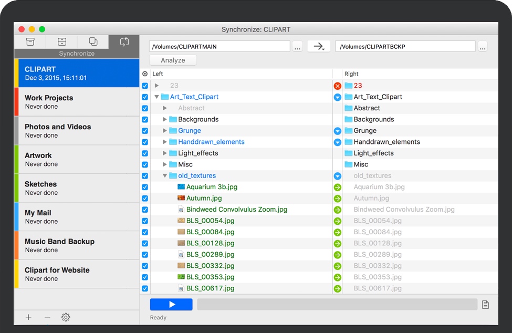Open the log document icon
Screen dimensions: 512x333
tap(485, 305)
